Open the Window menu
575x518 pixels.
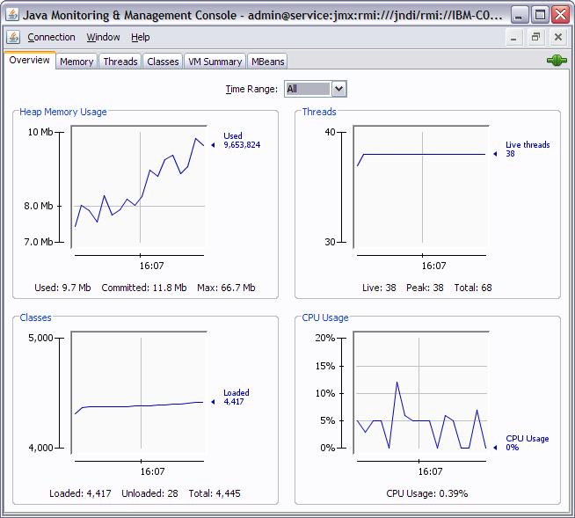tap(103, 37)
